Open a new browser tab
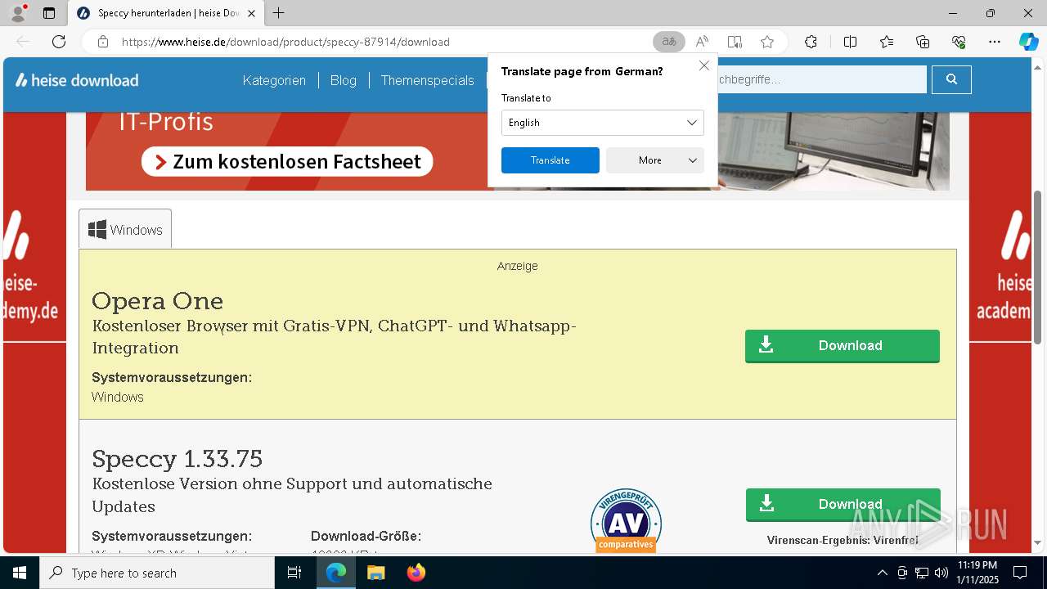Viewport: 1047px width, 589px height. click(x=279, y=13)
